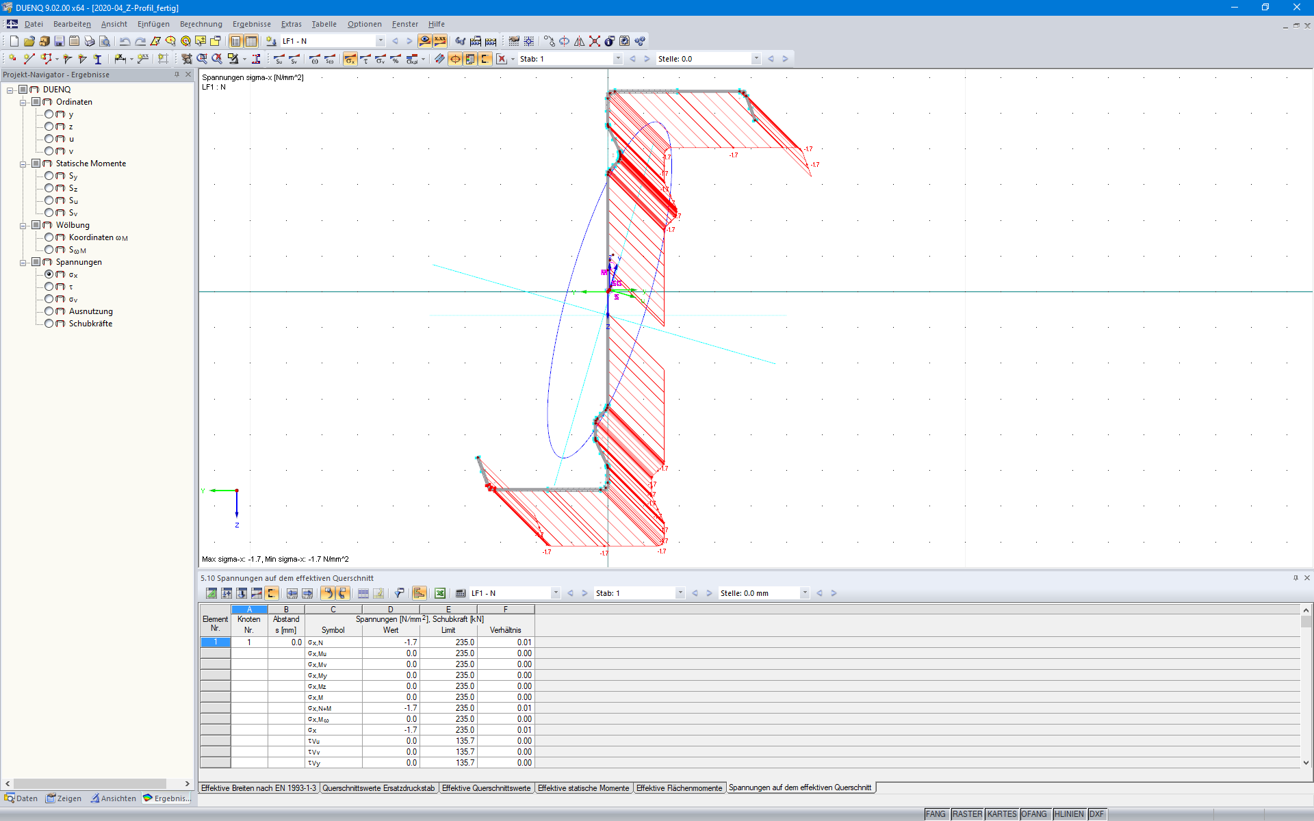Select the σx stress display icon
Screen dimensions: 1314x821
pyautogui.click(x=351, y=59)
